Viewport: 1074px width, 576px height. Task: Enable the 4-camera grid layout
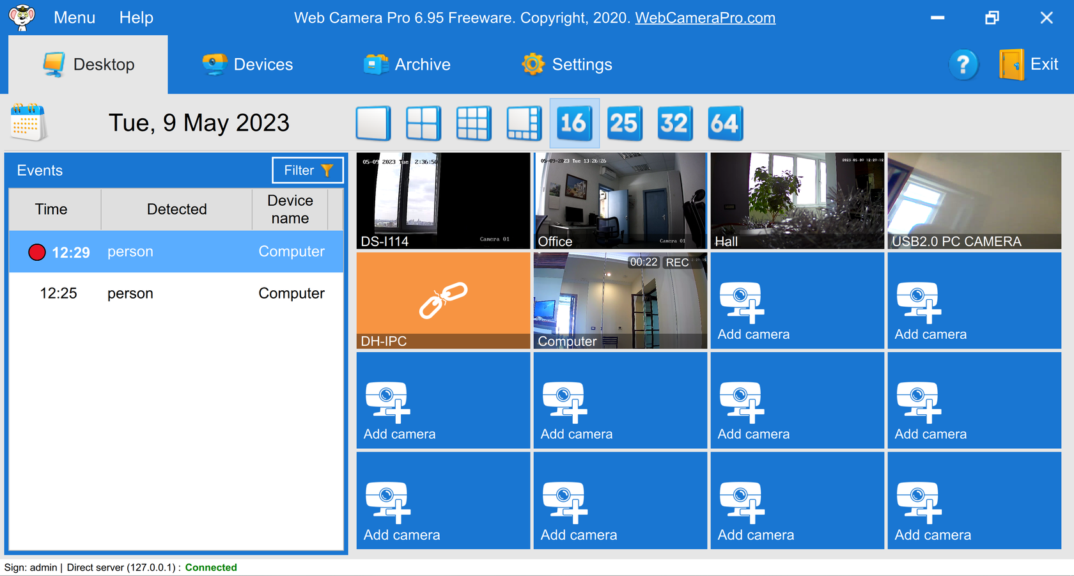click(x=423, y=123)
